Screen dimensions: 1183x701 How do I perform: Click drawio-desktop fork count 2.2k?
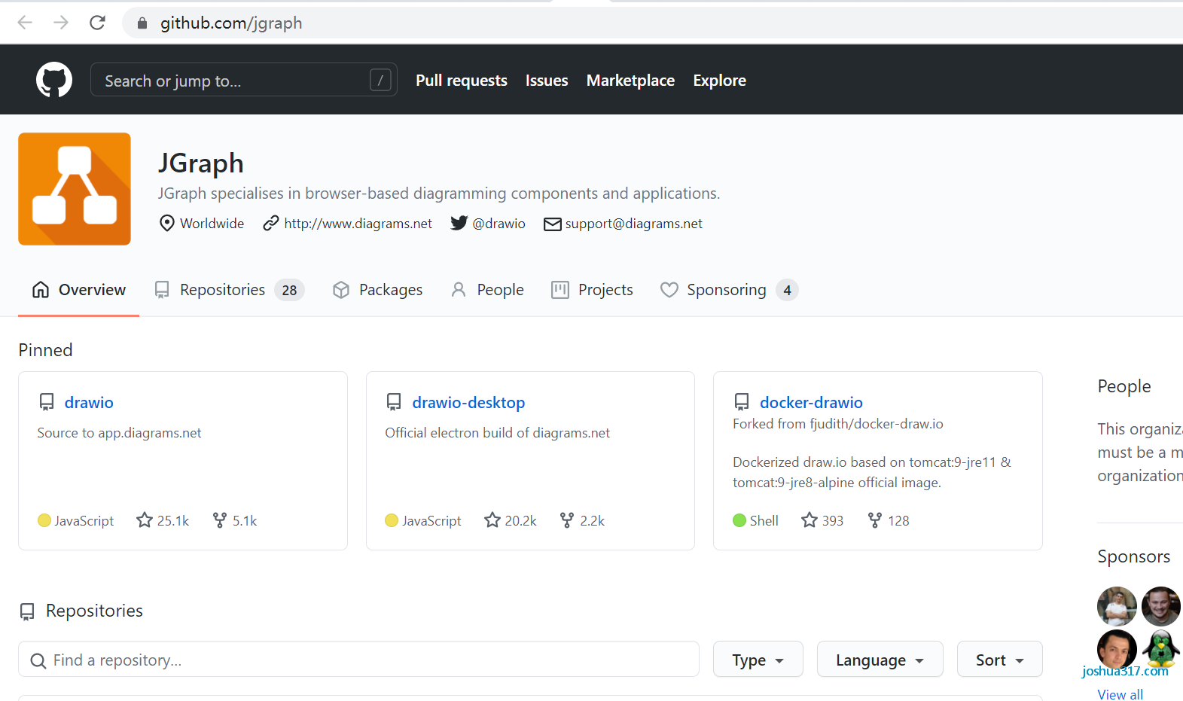pyautogui.click(x=582, y=520)
